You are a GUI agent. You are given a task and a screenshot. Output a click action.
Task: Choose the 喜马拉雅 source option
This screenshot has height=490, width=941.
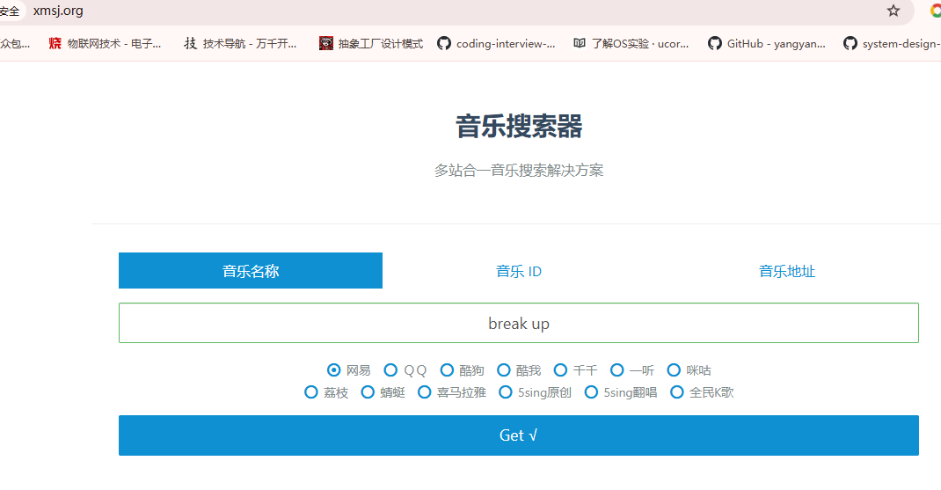425,392
